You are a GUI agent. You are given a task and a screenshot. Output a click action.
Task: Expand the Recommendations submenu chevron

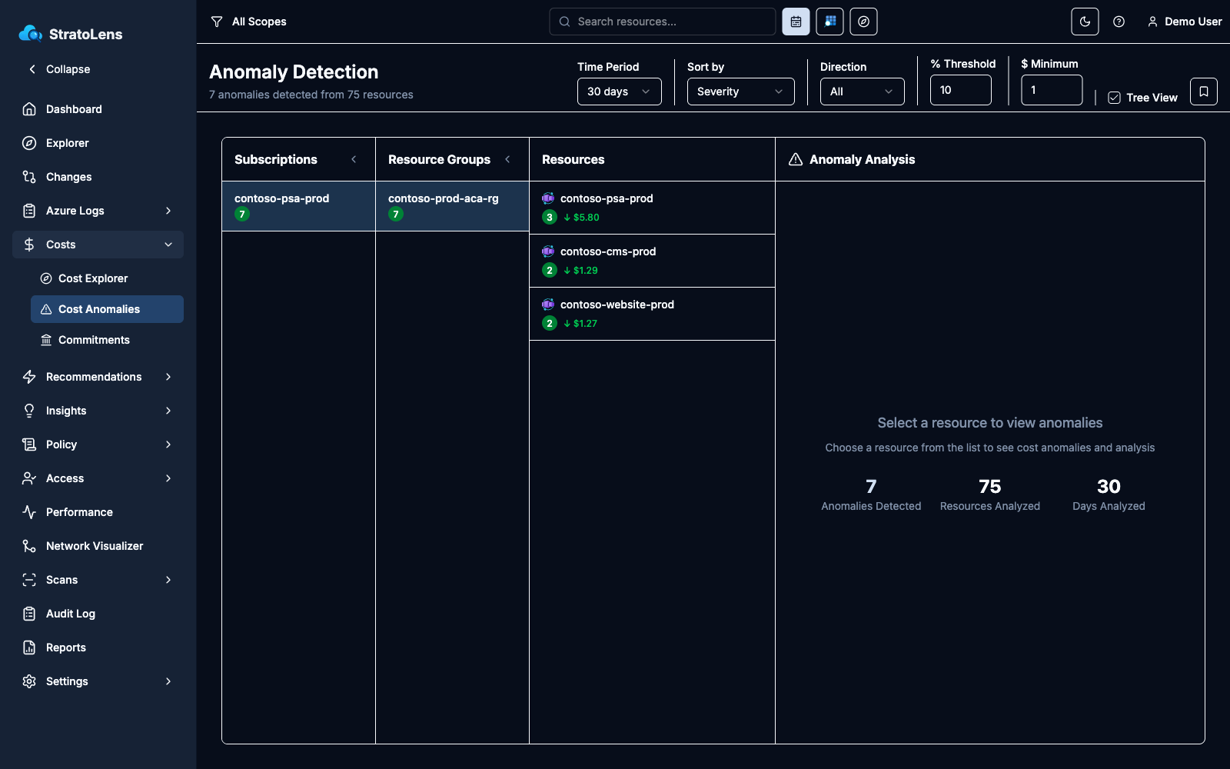pos(168,377)
